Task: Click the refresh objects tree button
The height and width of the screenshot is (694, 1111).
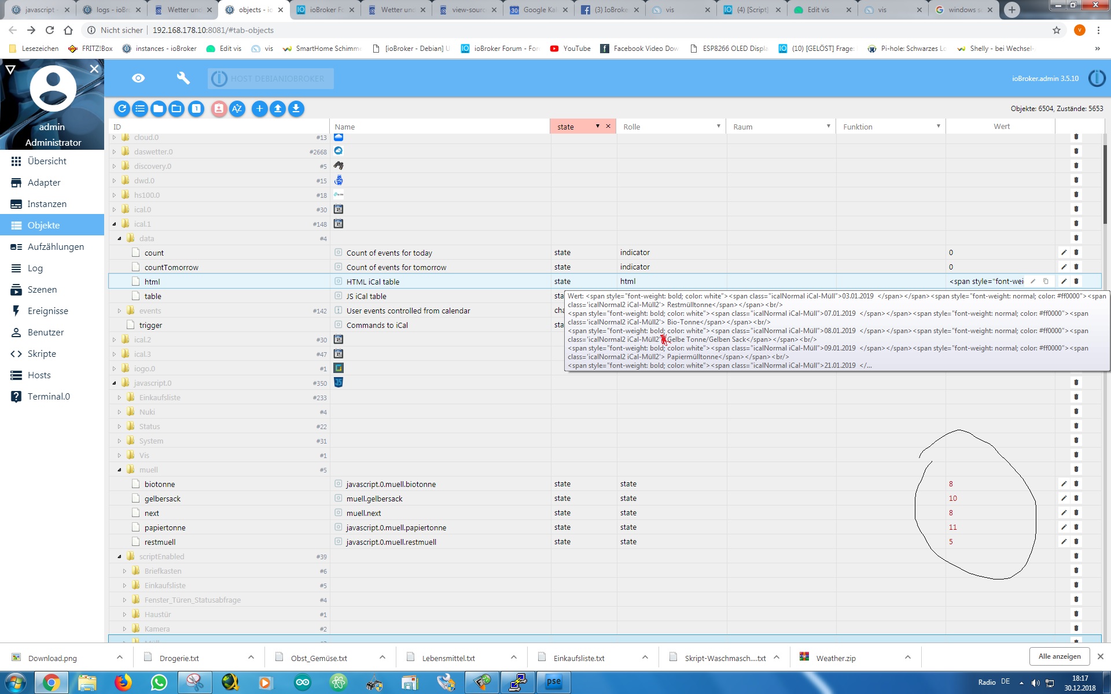Action: click(x=122, y=108)
